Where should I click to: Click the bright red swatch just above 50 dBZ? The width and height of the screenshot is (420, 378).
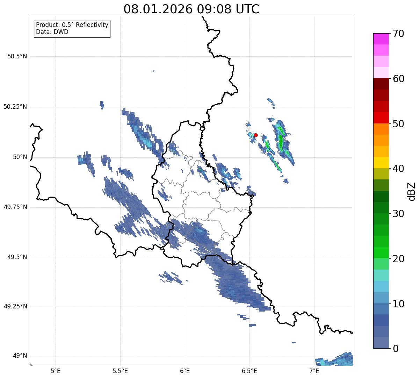click(x=381, y=117)
